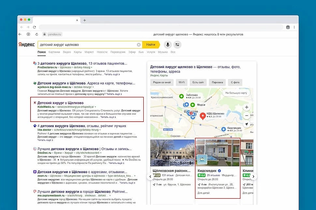316x210 pixels.
Task: Zoom out on the map with minus
Action: pyautogui.click(x=247, y=116)
